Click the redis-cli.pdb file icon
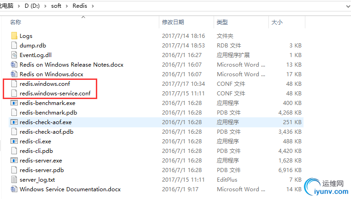This screenshot has width=351, height=199. [14, 151]
